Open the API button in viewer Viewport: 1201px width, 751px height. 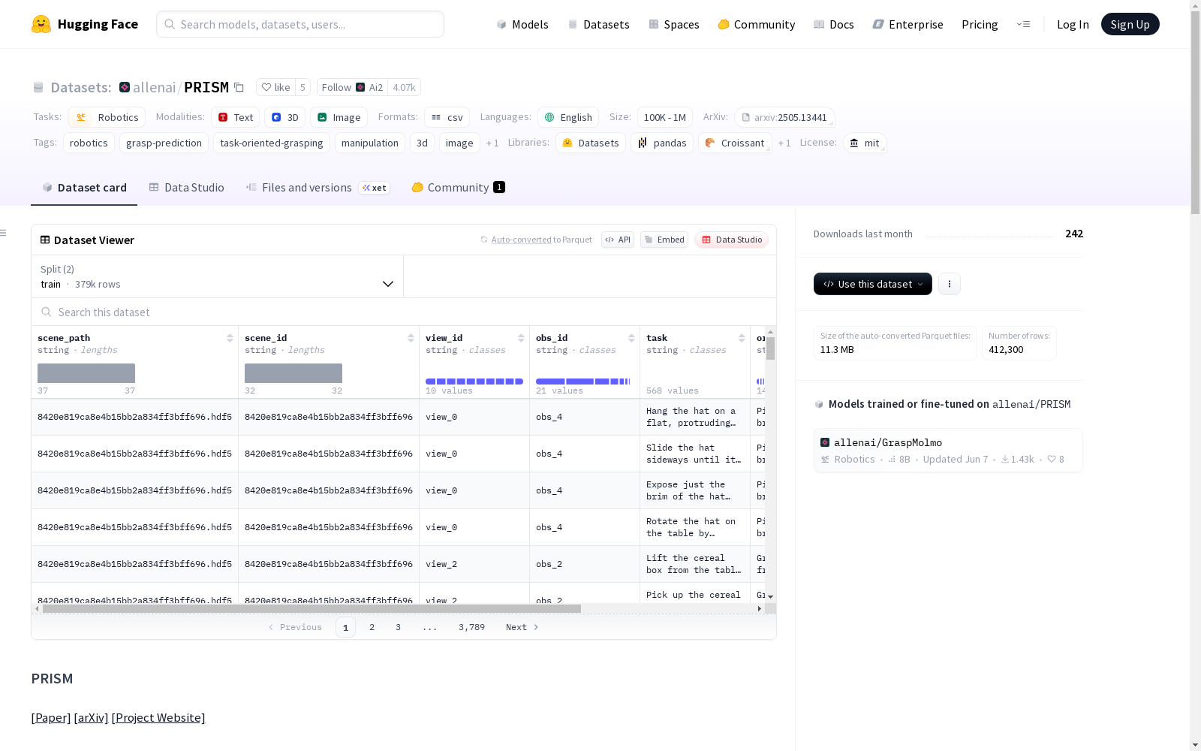coord(618,240)
